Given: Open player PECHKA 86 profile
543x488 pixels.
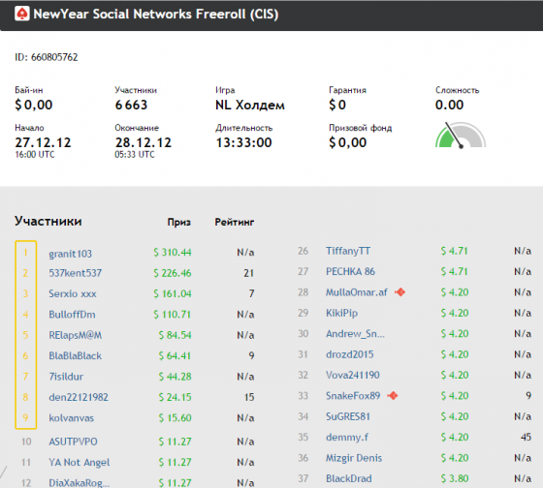Looking at the screenshot, I should coord(350,271).
